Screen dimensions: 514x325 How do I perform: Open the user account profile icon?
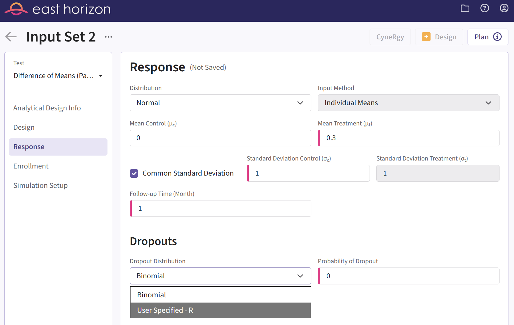pyautogui.click(x=504, y=8)
